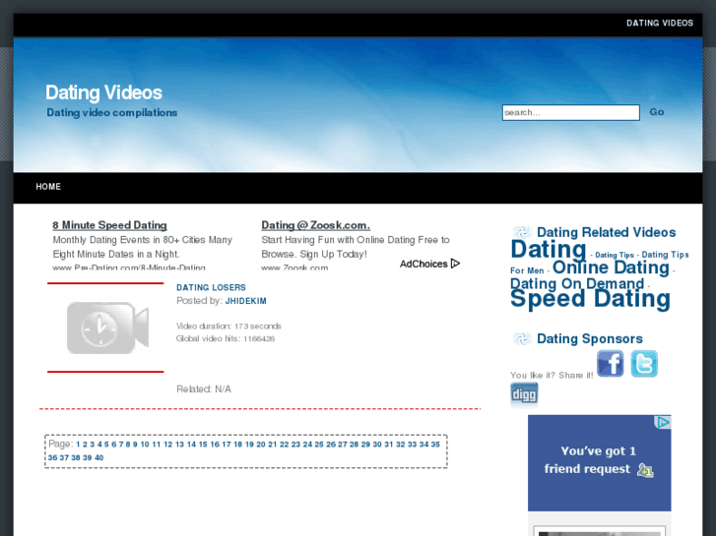The height and width of the screenshot is (536, 716).
Task: Go to page 20 in pagination
Action: click(261, 445)
